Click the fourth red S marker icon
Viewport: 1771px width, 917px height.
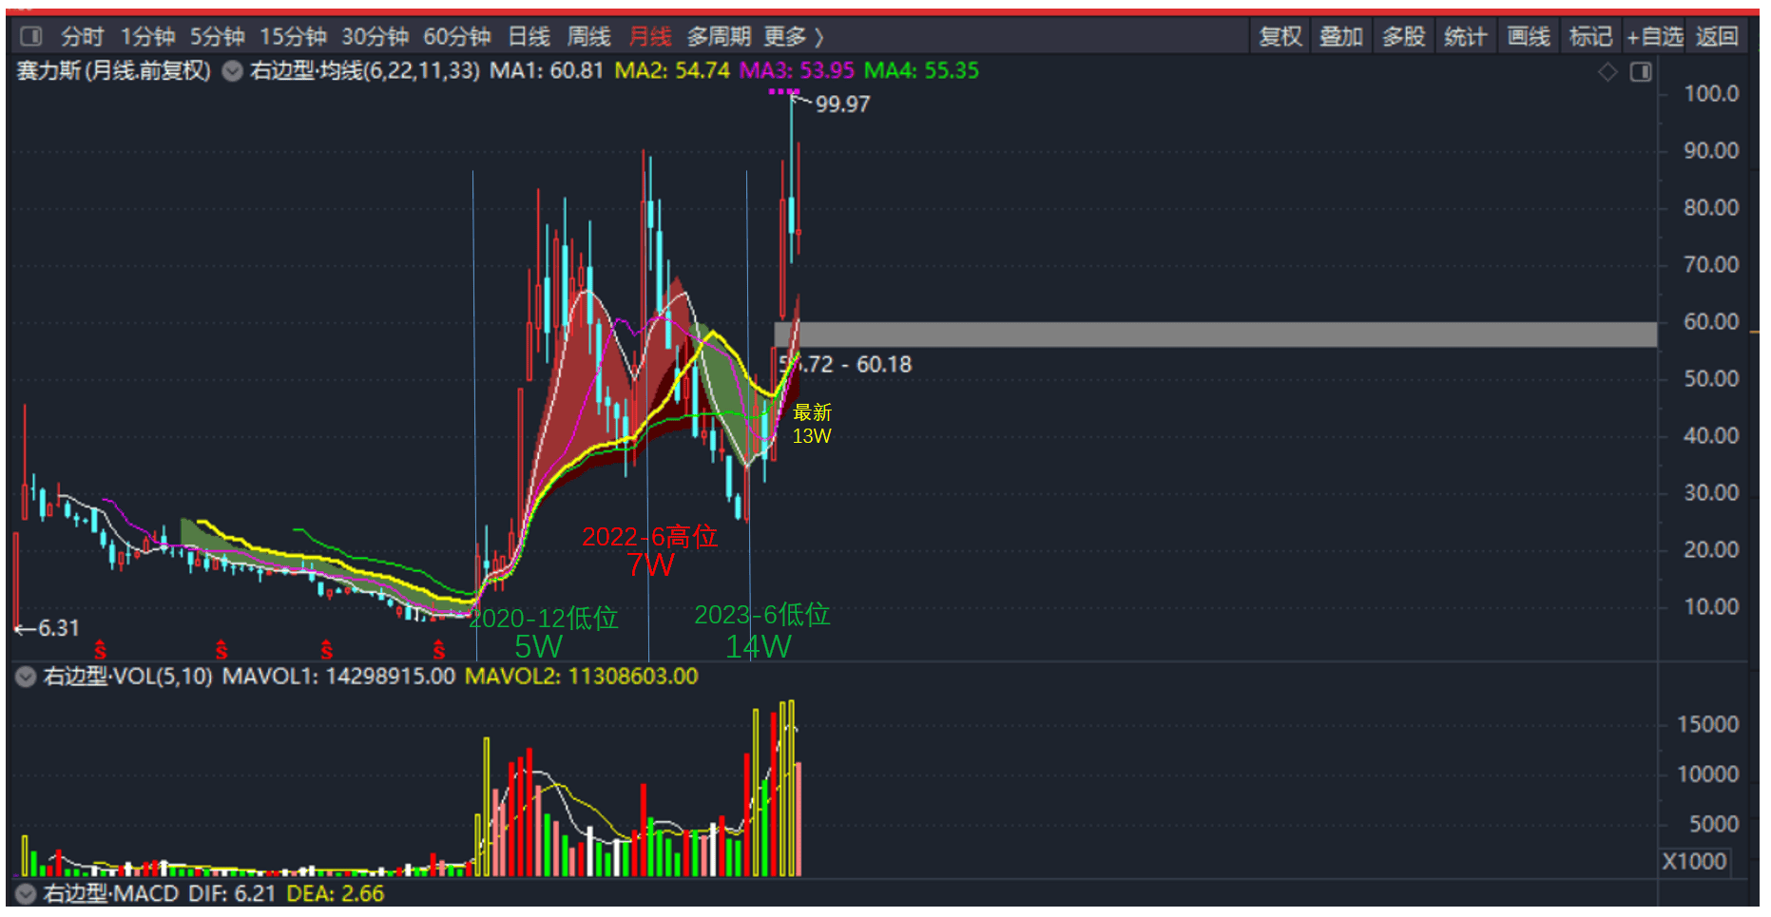(x=439, y=651)
